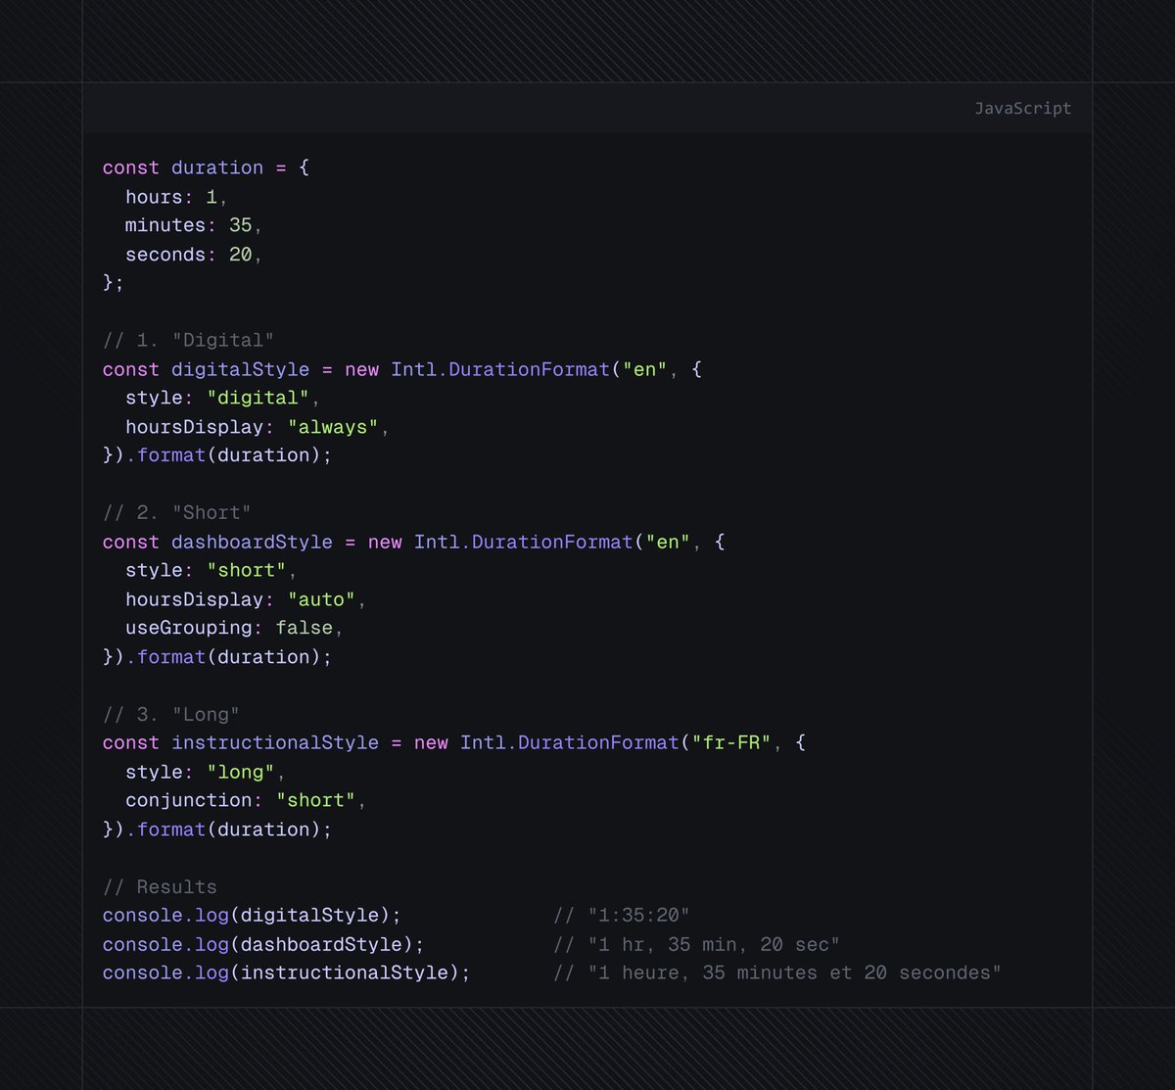Select the "seconds: 20," line
The width and height of the screenshot is (1175, 1090).
coord(194,255)
